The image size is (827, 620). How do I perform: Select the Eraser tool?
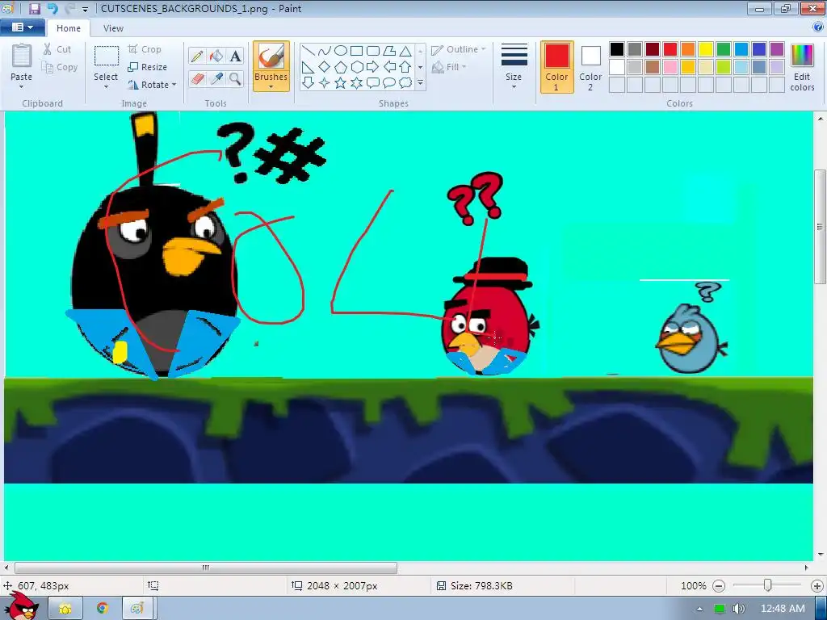pos(197,79)
